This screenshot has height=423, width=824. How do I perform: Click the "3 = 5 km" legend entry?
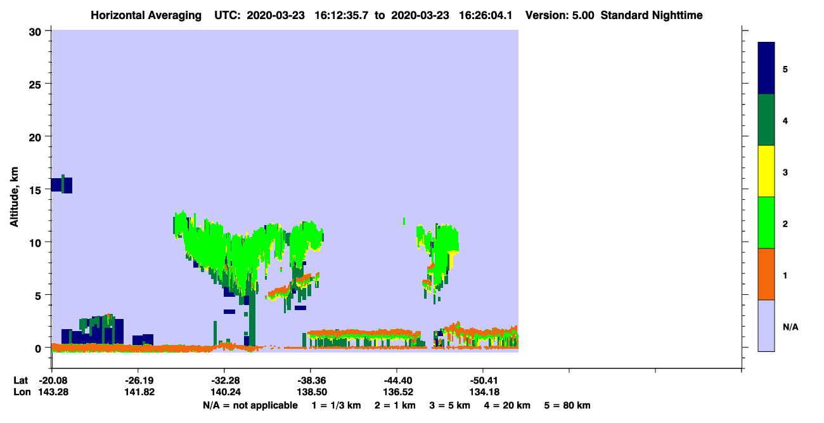click(x=450, y=405)
